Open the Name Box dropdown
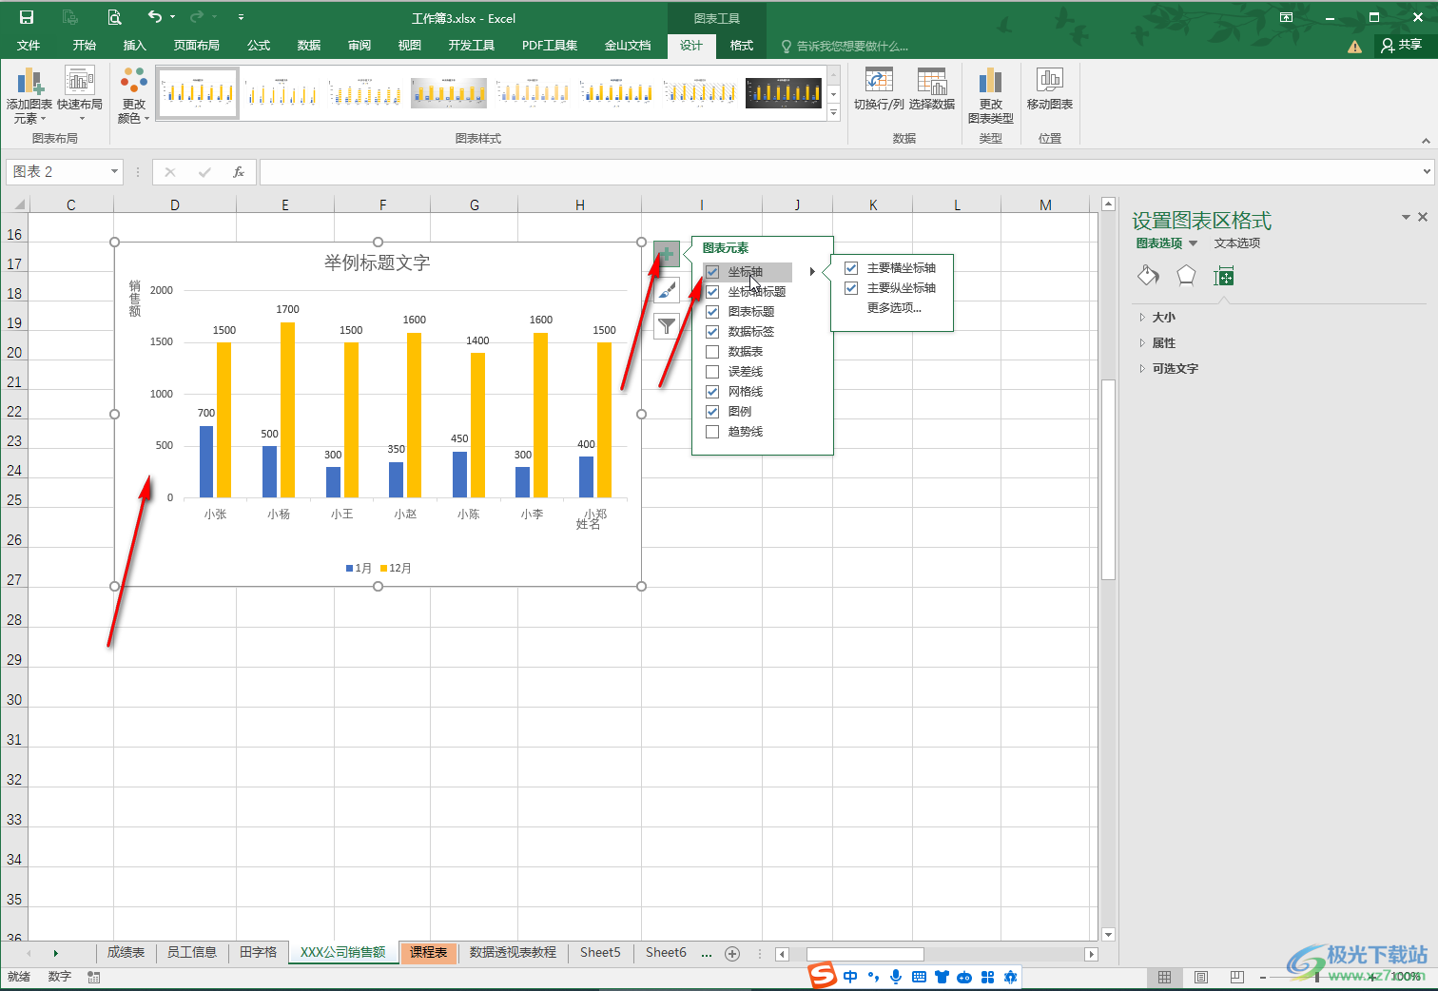The image size is (1438, 991). 114,172
